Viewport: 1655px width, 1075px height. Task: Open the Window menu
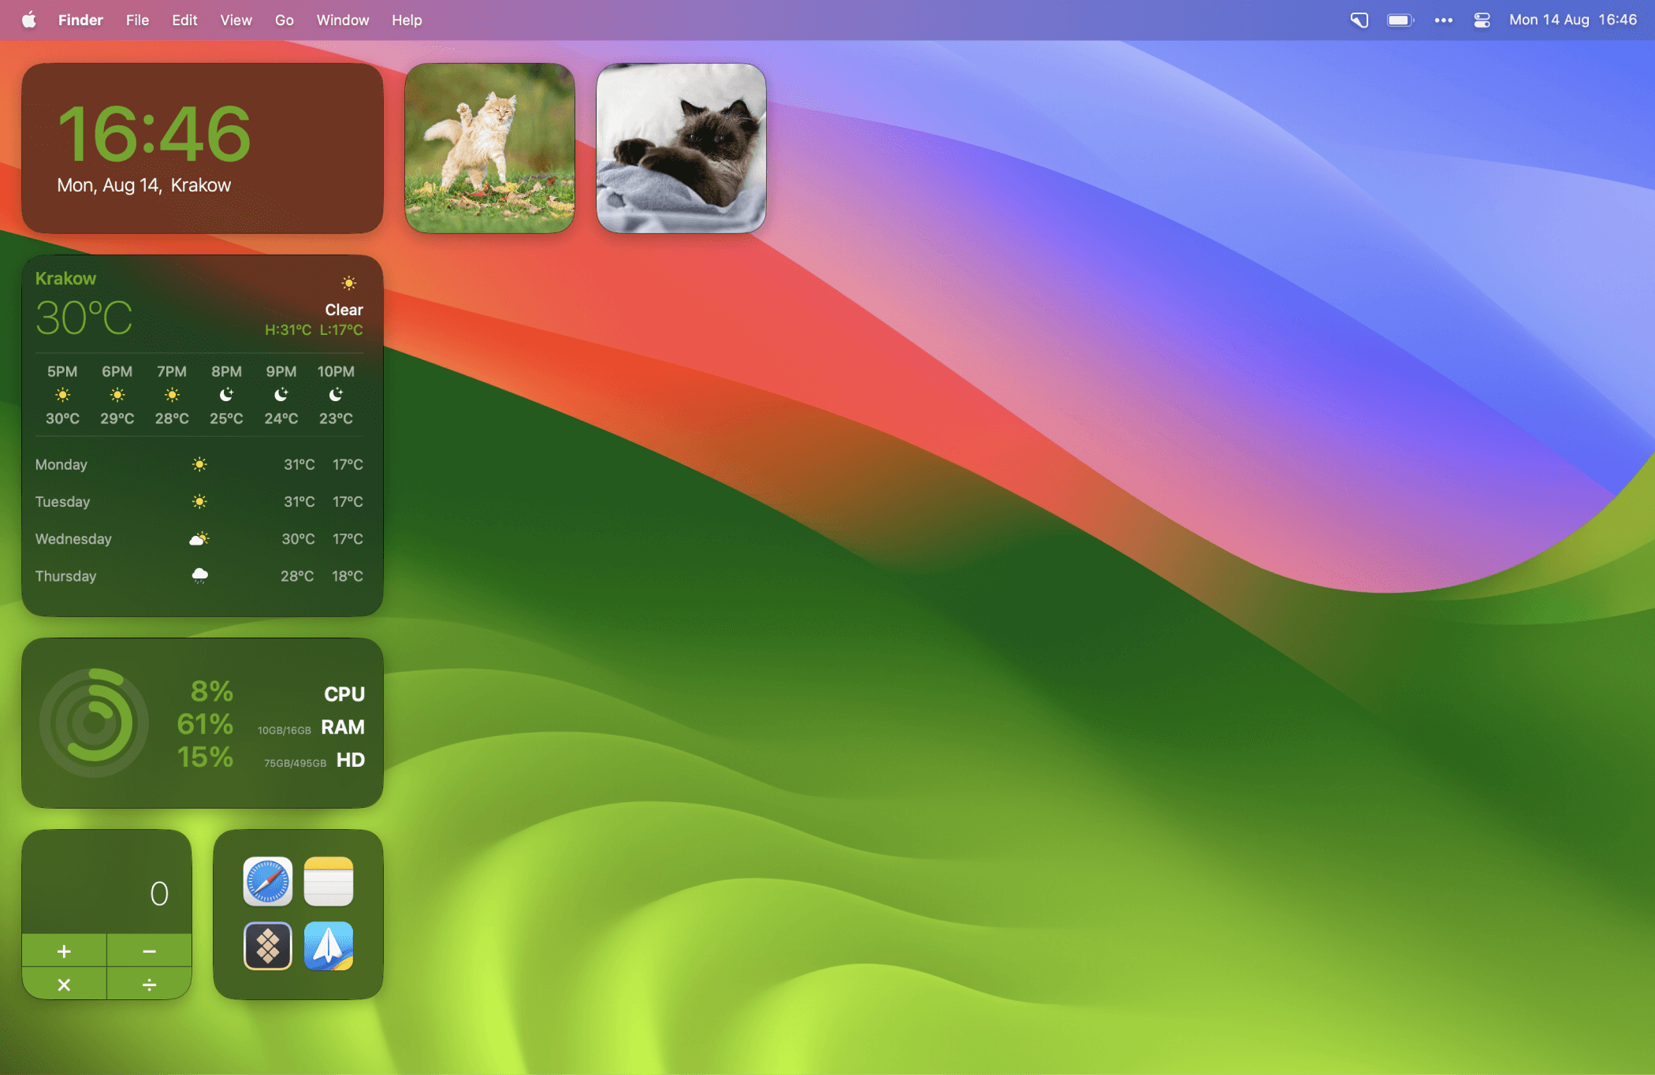click(x=342, y=20)
